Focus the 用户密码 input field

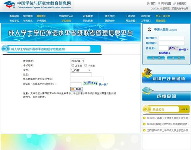172,43
